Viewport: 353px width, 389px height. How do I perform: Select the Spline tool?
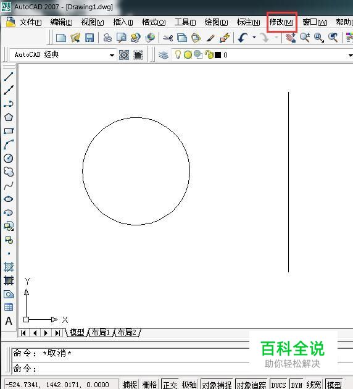click(9, 185)
